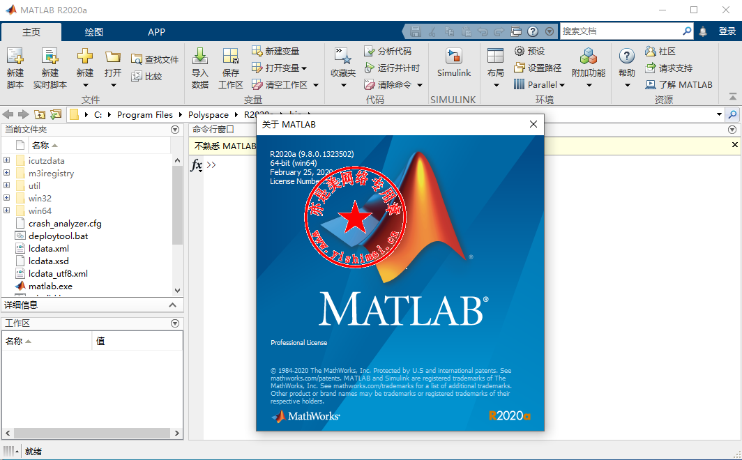Screen dimensions: 742x460
Task: Run Analyze Code (分析代码)
Action: pos(388,51)
